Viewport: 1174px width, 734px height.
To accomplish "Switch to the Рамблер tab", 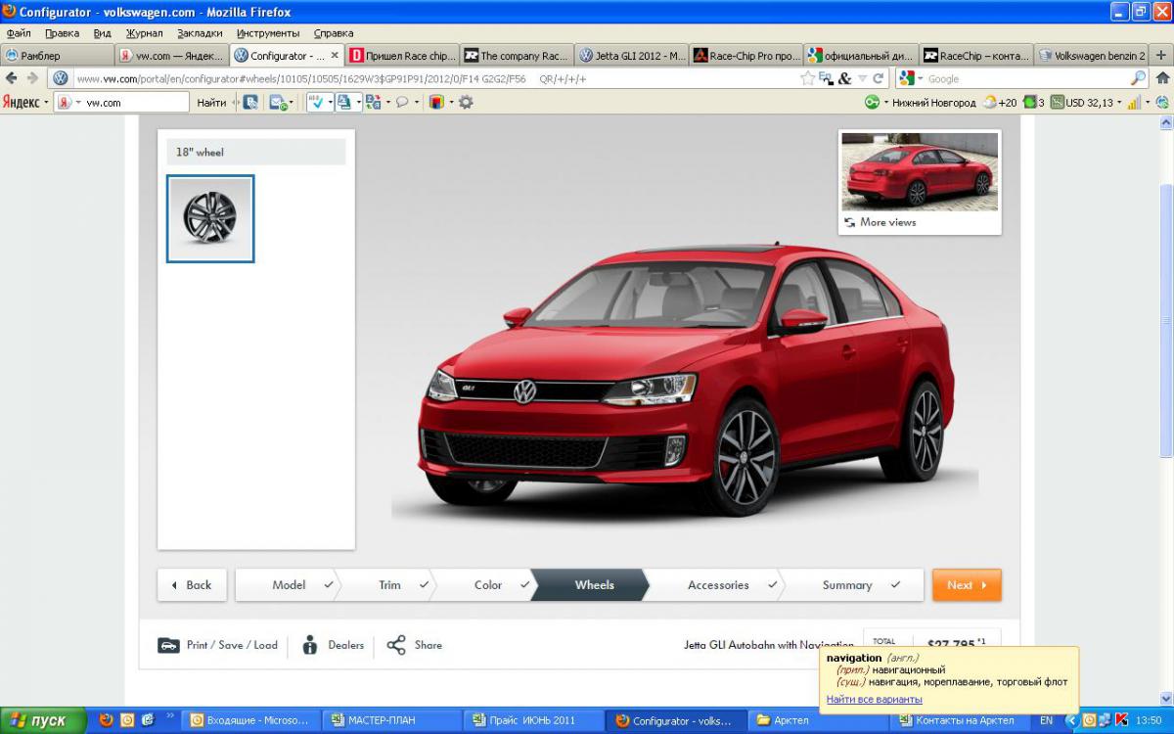I will 58,56.
